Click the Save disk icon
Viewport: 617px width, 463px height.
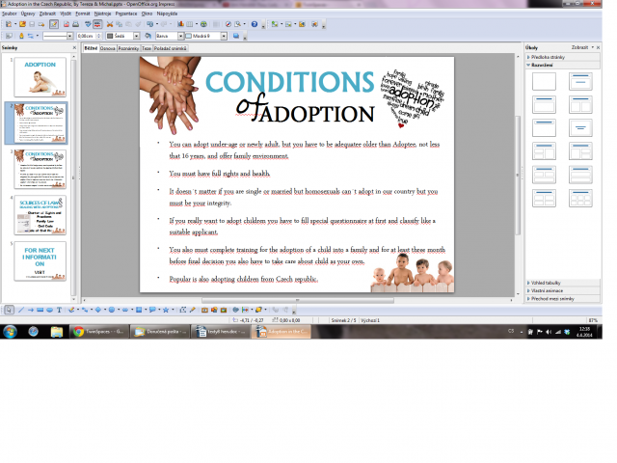click(x=32, y=24)
